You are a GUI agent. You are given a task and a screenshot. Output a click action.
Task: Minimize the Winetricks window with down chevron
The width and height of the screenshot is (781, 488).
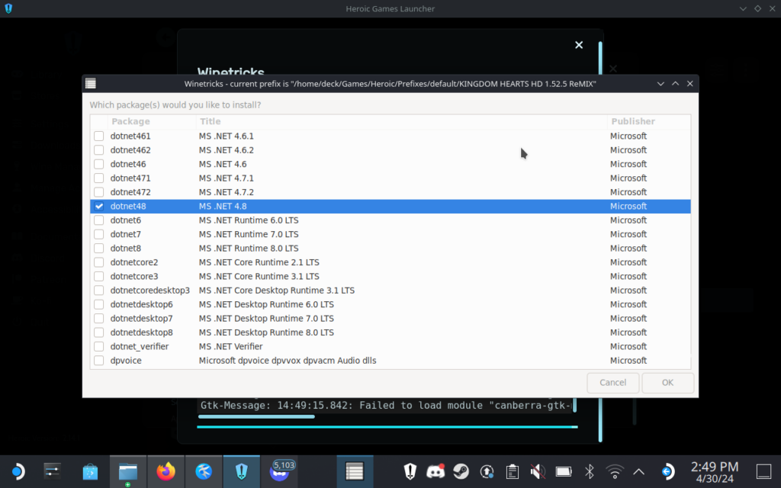tap(660, 84)
